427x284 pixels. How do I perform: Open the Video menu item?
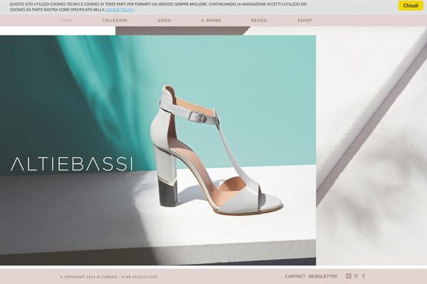point(164,21)
